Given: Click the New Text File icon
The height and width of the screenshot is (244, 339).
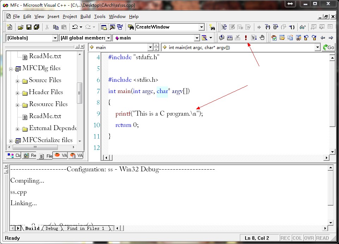Looking at the screenshot, I should pos(10,27).
